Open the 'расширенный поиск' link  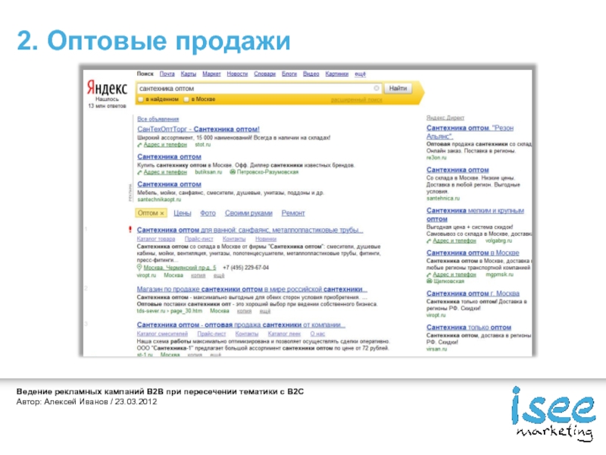tap(356, 100)
